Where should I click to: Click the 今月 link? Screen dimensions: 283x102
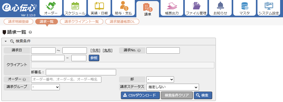(95, 50)
